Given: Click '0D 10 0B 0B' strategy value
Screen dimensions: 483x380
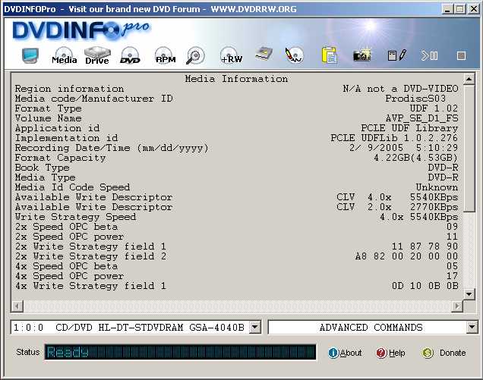Looking at the screenshot, I should [425, 286].
